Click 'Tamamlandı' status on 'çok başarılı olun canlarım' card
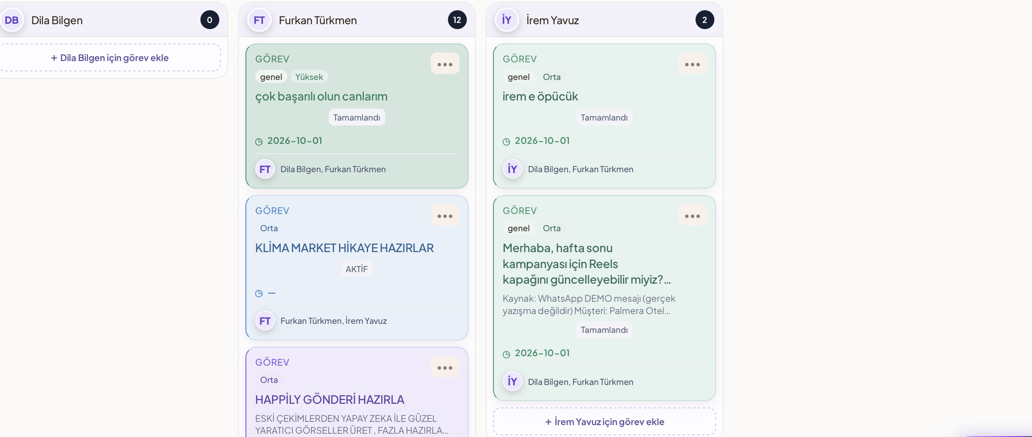 click(357, 118)
